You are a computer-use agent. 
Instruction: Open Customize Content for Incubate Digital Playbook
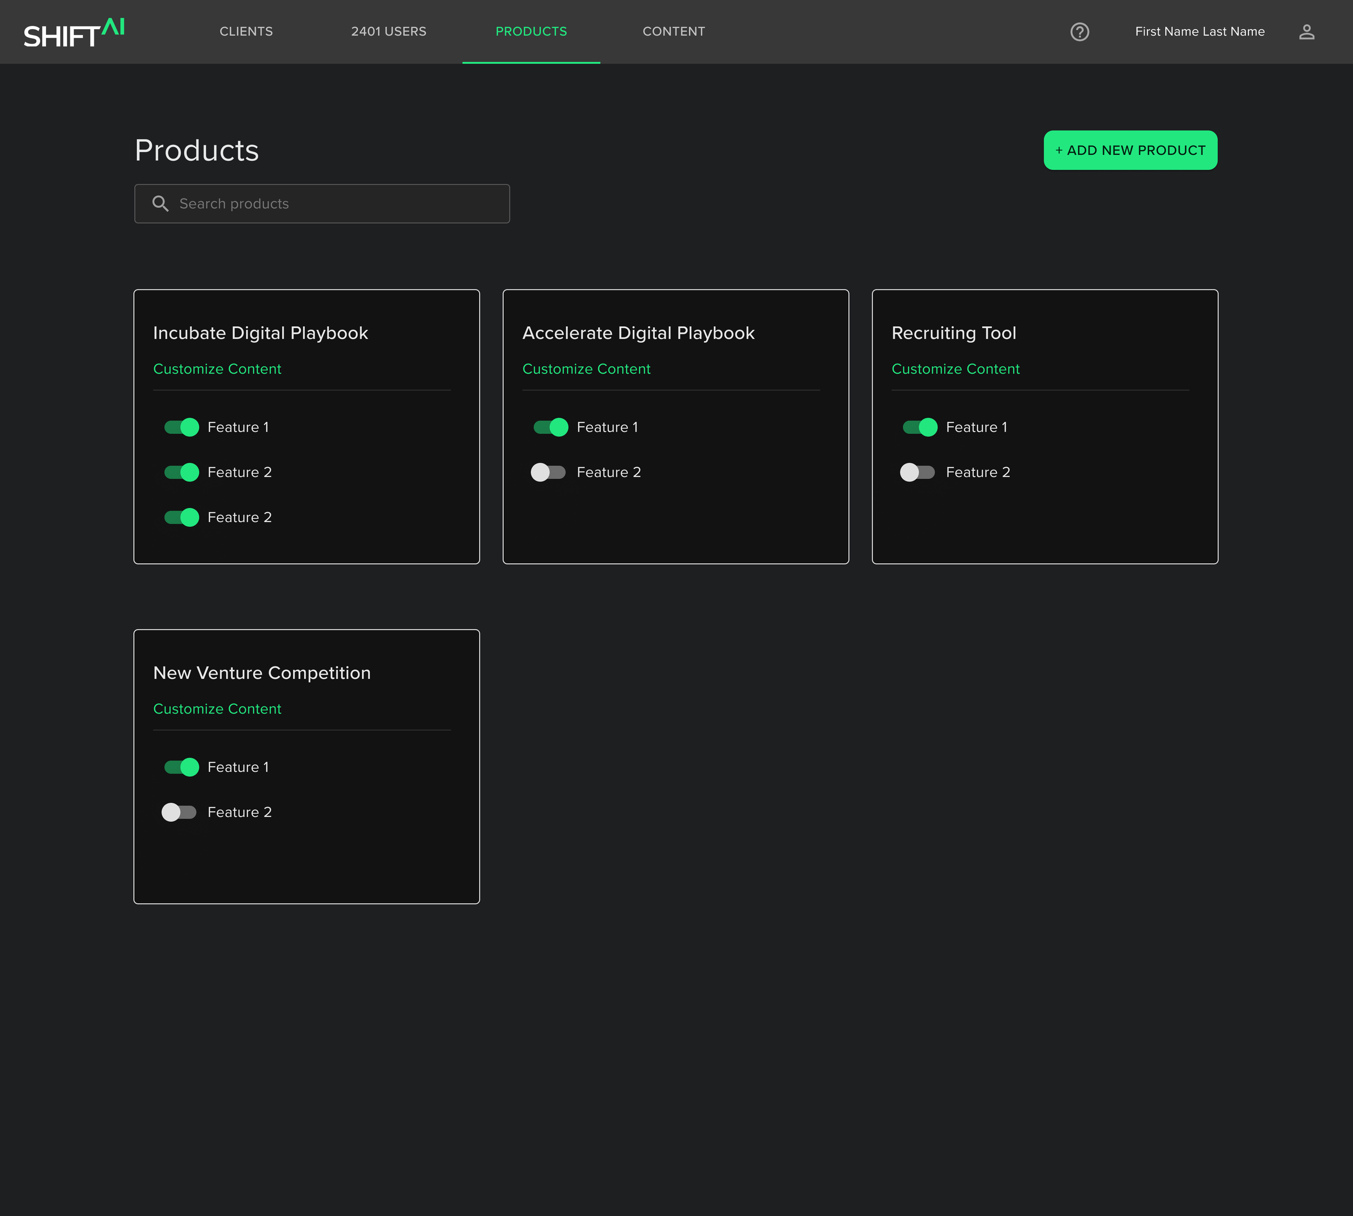pyautogui.click(x=217, y=369)
